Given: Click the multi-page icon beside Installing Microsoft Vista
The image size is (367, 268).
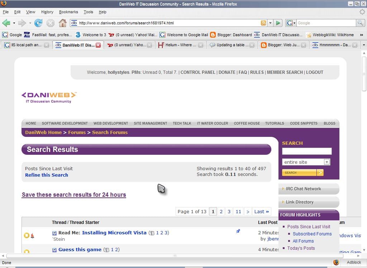Looking at the screenshot, I should tap(152, 233).
